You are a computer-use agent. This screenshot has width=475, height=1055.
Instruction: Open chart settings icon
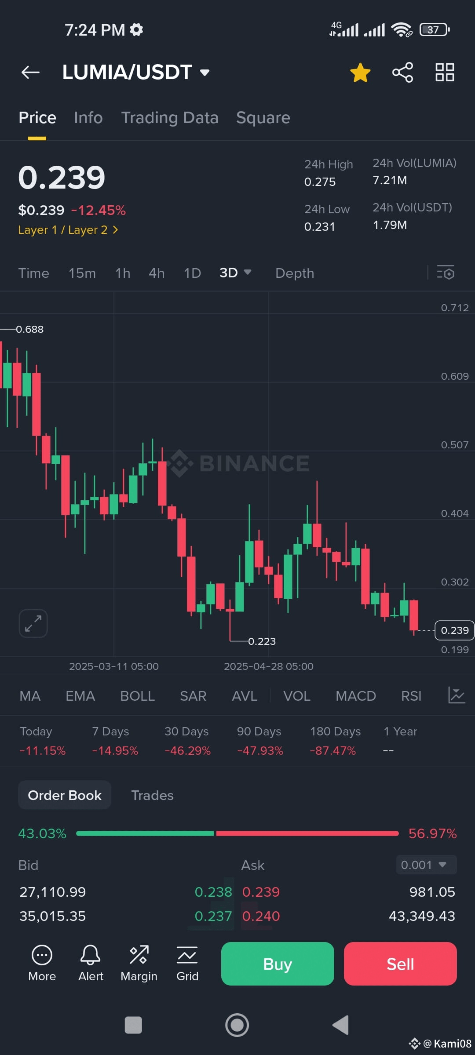point(446,273)
